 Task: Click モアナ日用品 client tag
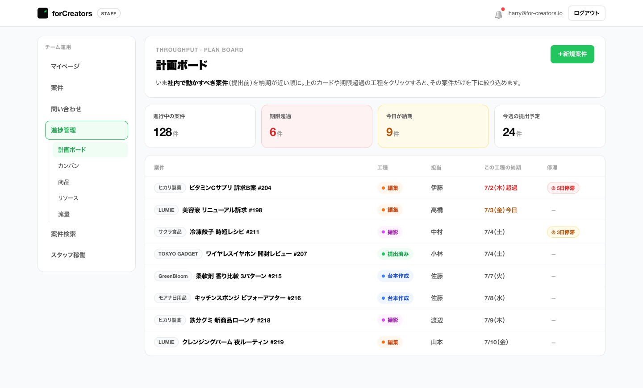coord(173,298)
